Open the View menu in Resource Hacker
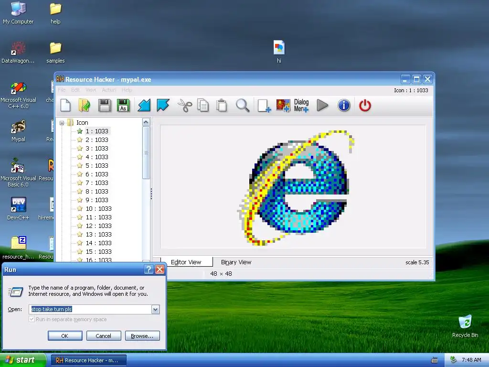489x367 pixels. (91, 90)
